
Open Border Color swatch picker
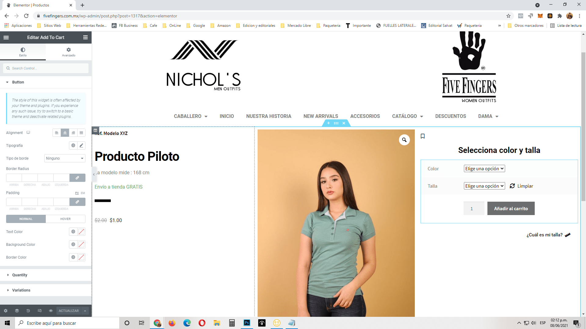click(81, 257)
